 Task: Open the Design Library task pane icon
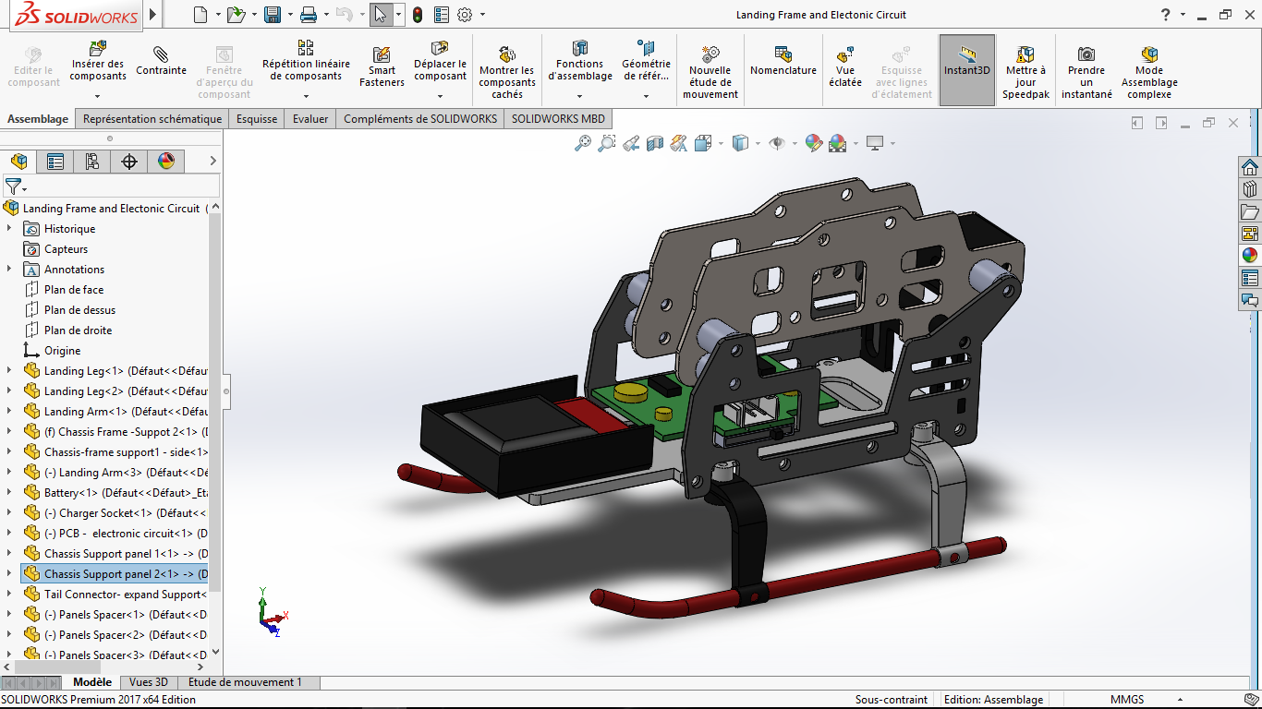click(x=1250, y=189)
